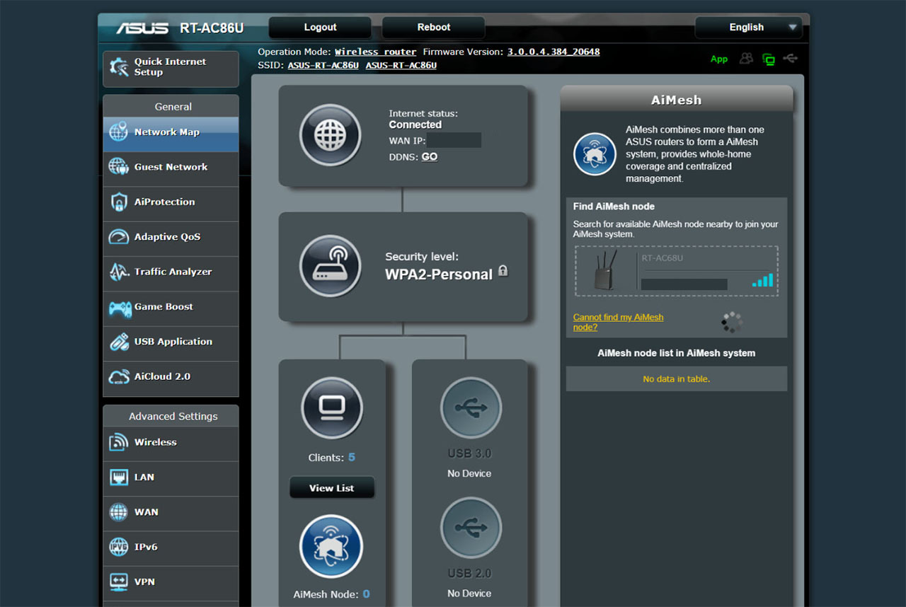Viewport: 906px width, 607px height.
Task: Select the discovered RT-AC68U AiMesh node
Action: pyautogui.click(x=676, y=271)
